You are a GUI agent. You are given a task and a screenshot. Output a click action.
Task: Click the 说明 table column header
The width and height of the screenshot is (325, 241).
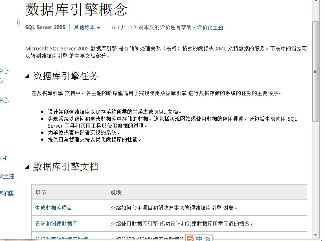[x=207, y=192]
